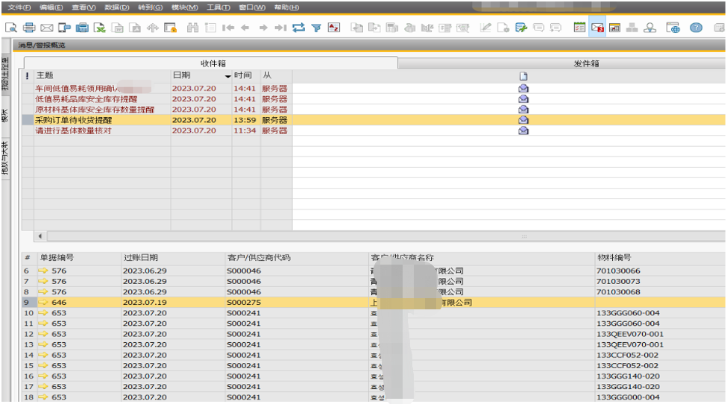Click the blue Help question mark icon
Screen dimensions: 727x404
696,28
